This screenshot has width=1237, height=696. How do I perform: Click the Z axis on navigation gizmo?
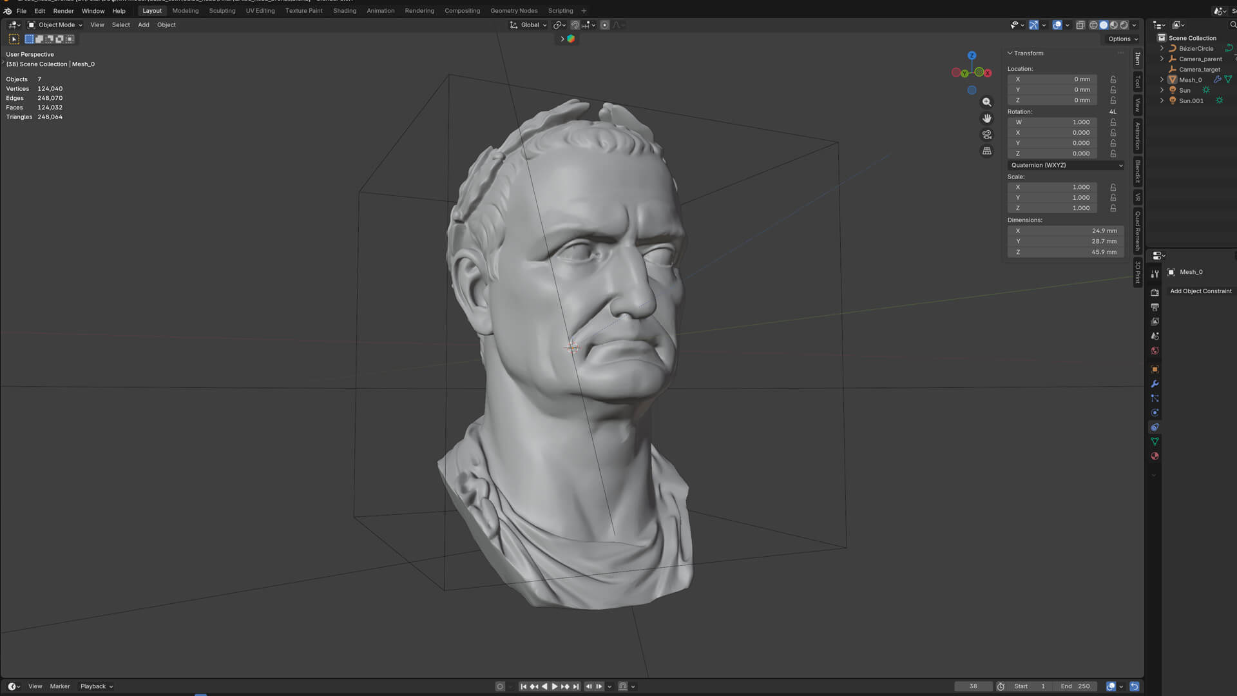pyautogui.click(x=972, y=55)
